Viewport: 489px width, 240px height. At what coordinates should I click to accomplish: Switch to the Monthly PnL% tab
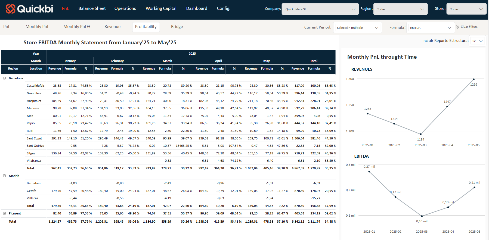[x=77, y=27]
